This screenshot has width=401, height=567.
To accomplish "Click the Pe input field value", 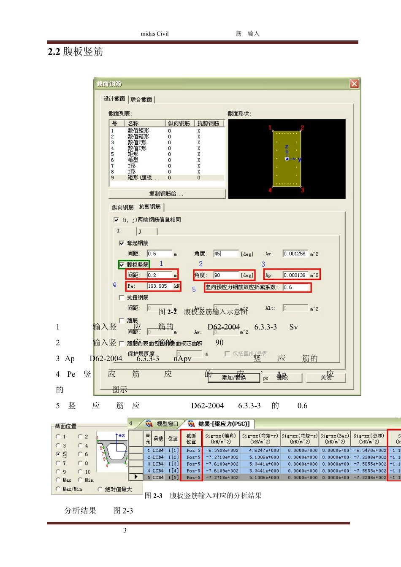I will tap(160, 286).
